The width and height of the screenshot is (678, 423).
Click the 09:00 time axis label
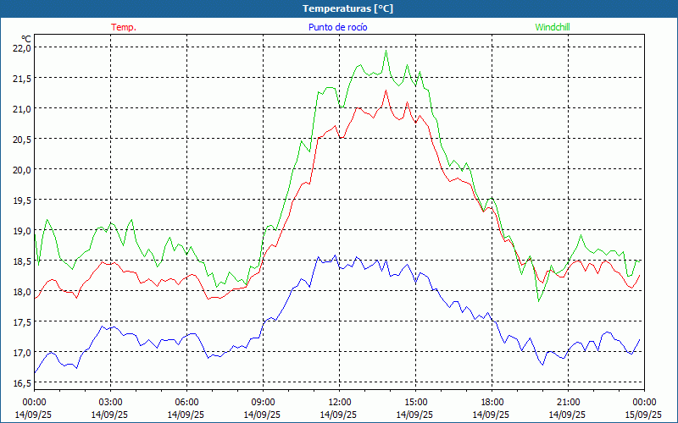tap(263, 402)
